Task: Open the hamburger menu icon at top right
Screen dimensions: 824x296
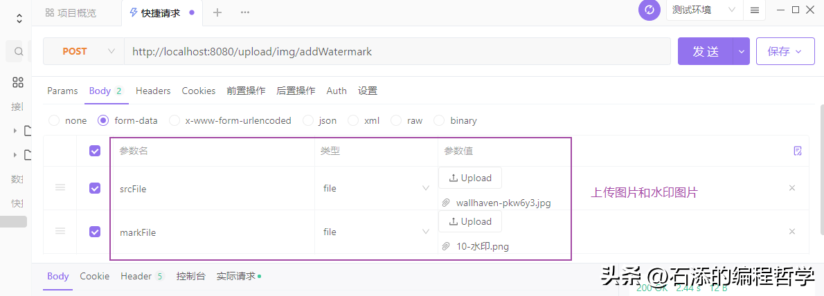Action: 755,10
